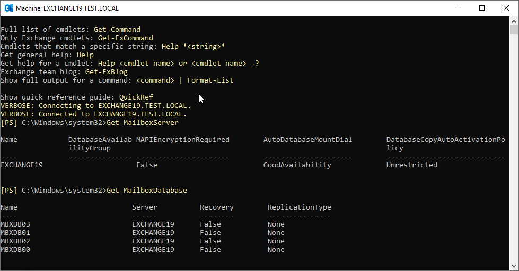Minimize the Exchange shell window
This screenshot has height=271, width=519.
click(x=458, y=8)
